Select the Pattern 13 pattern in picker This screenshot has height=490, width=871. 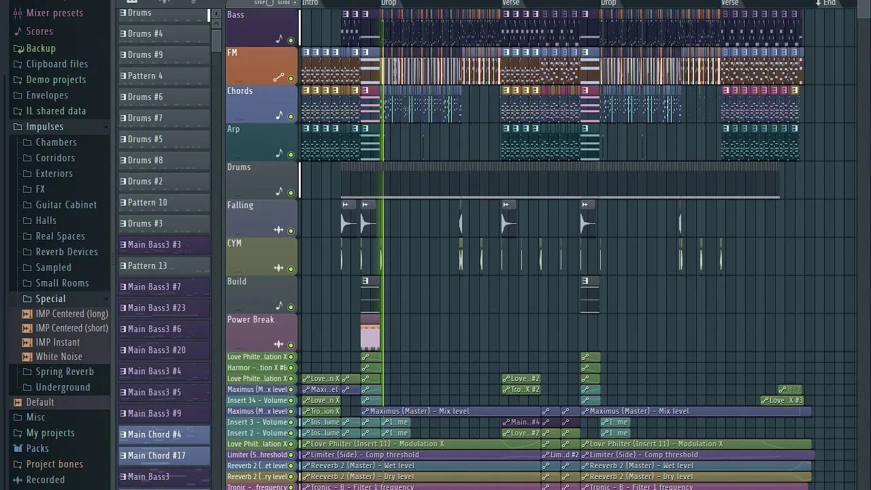pyautogui.click(x=164, y=265)
